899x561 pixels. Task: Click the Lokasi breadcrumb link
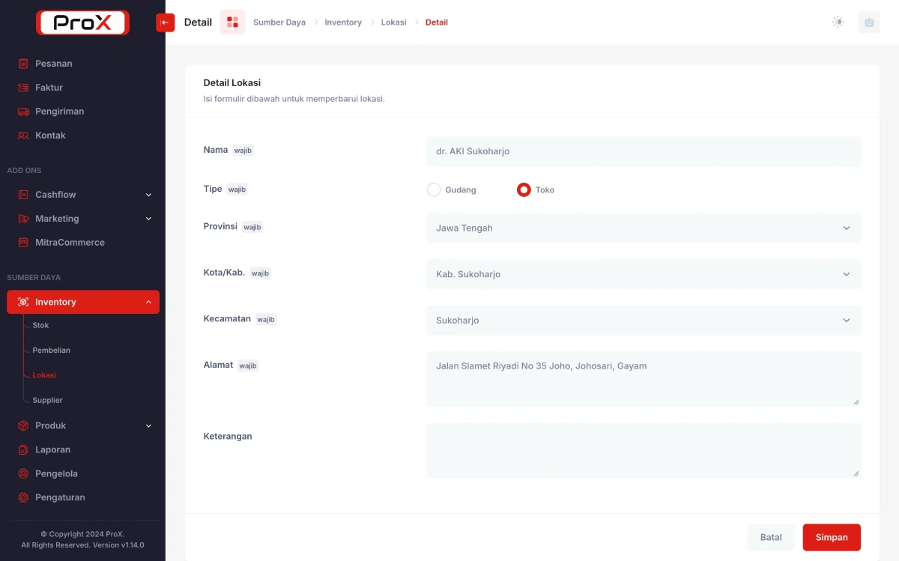click(394, 22)
